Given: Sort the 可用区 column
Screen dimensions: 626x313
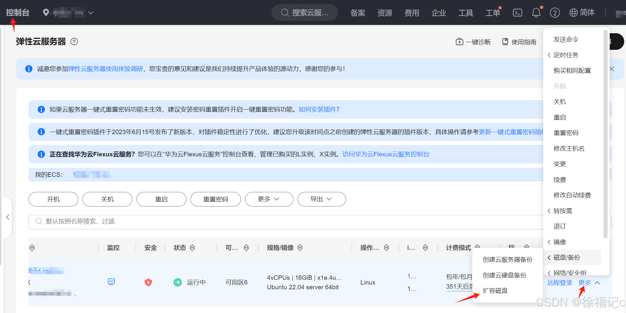Looking at the screenshot, I should (246, 248).
